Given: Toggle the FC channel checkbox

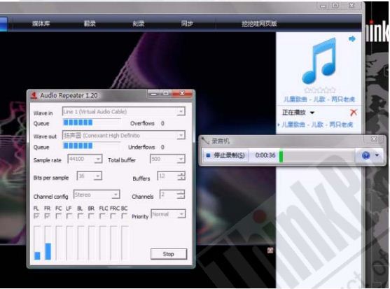Looking at the screenshot, I should [x=58, y=216].
